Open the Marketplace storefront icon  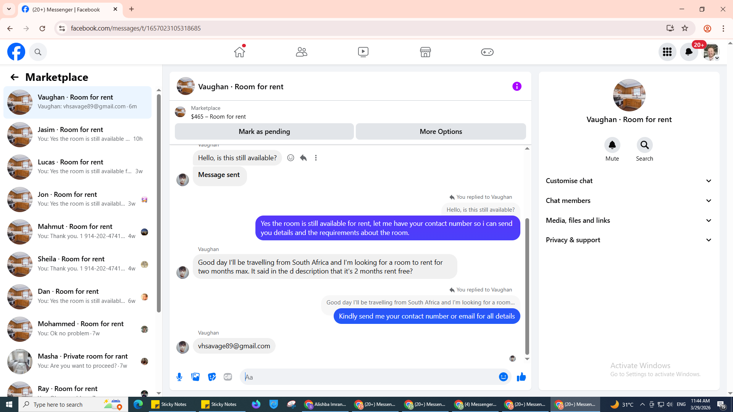[x=425, y=52]
